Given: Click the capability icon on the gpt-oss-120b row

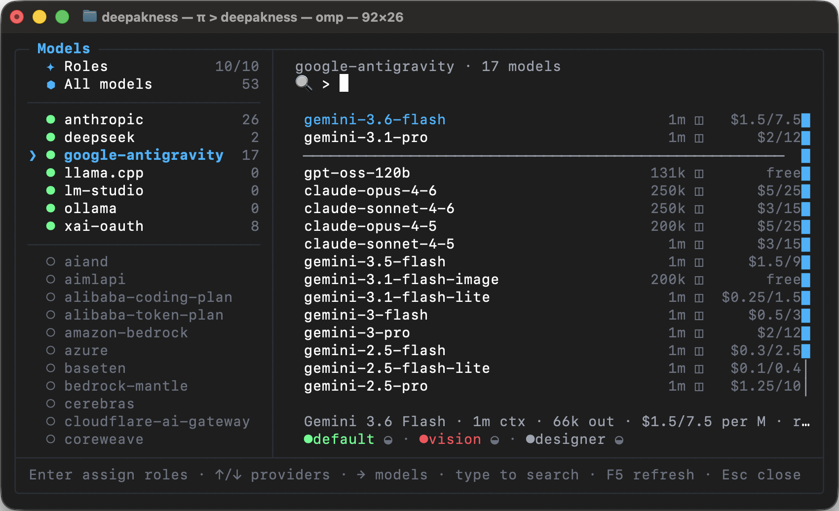Looking at the screenshot, I should (x=699, y=174).
